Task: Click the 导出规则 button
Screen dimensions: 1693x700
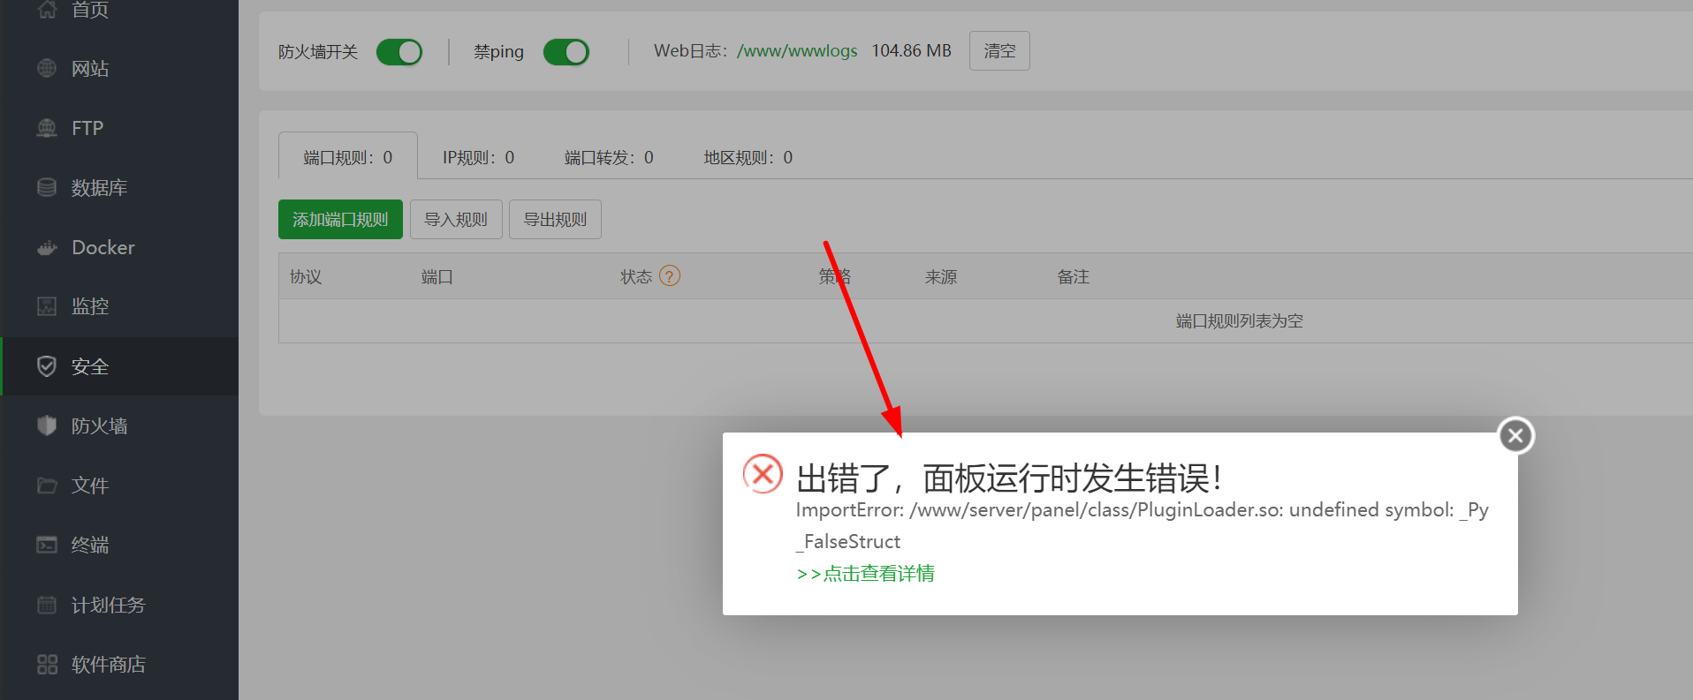Action: (555, 219)
